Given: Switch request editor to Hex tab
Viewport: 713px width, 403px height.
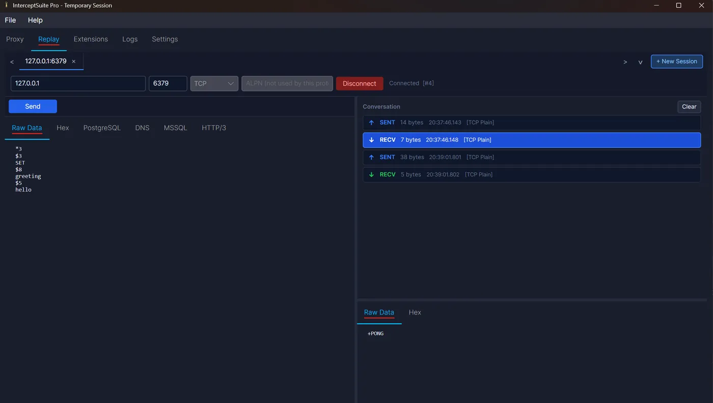Looking at the screenshot, I should pyautogui.click(x=63, y=128).
